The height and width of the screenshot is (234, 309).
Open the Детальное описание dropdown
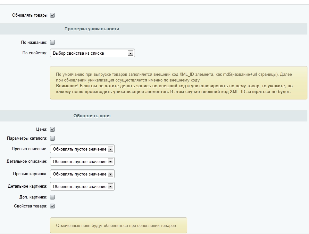[82, 161]
